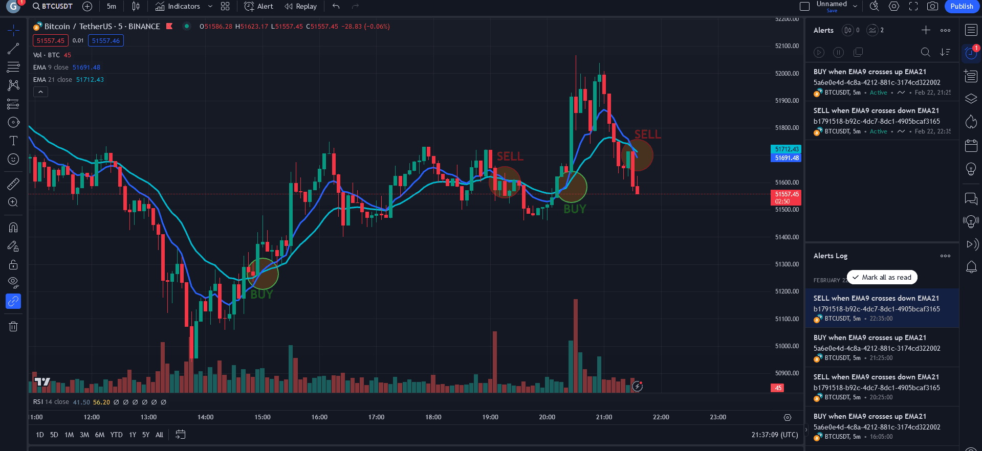Image resolution: width=982 pixels, height=451 pixels.
Task: Open the chats panel
Action: [x=971, y=198]
